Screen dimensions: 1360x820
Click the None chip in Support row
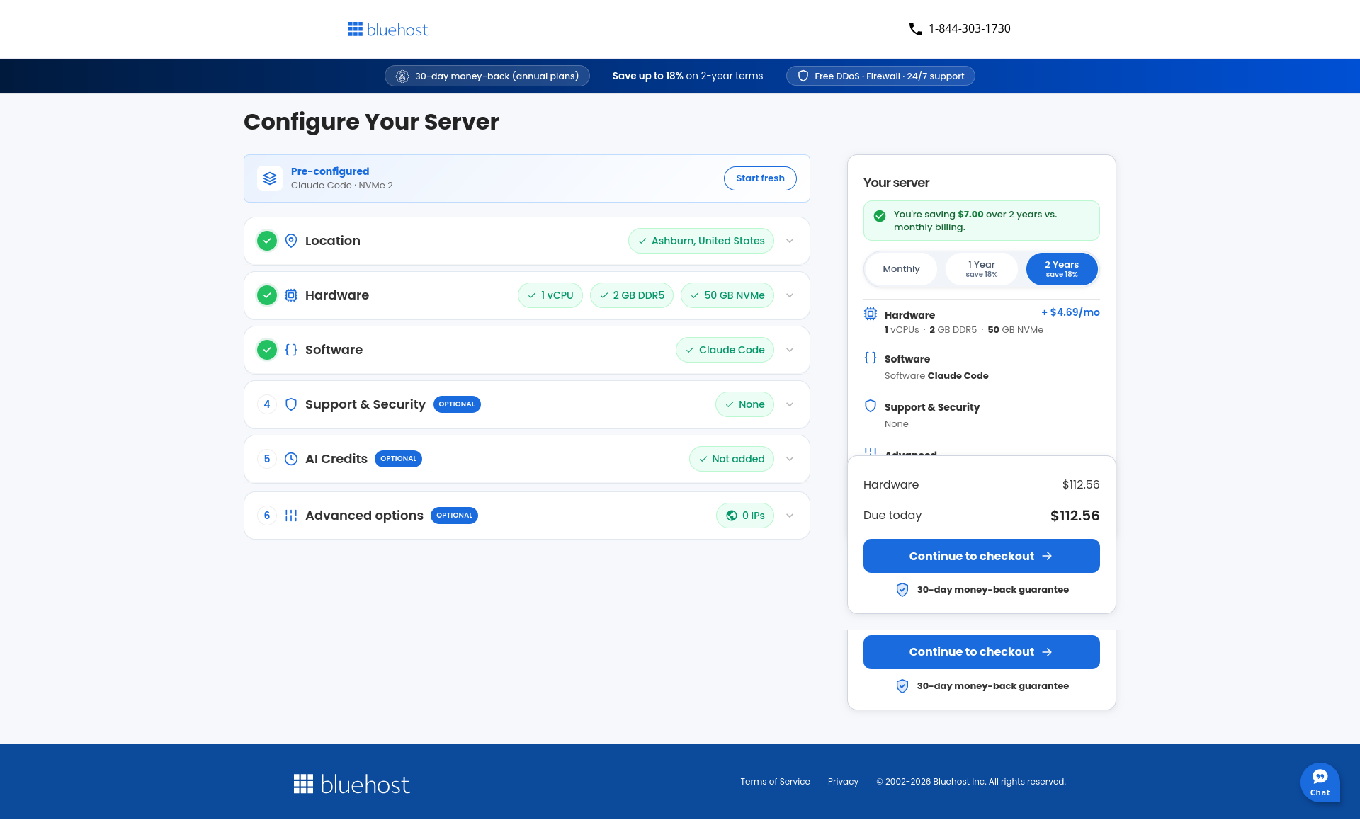pos(744,404)
